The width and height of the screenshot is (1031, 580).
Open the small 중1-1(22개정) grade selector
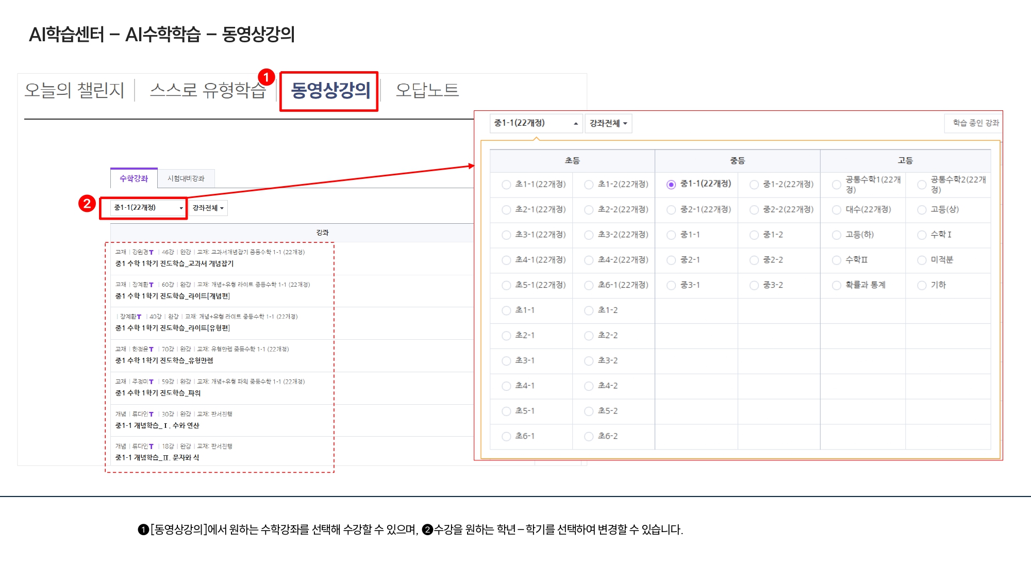point(148,208)
